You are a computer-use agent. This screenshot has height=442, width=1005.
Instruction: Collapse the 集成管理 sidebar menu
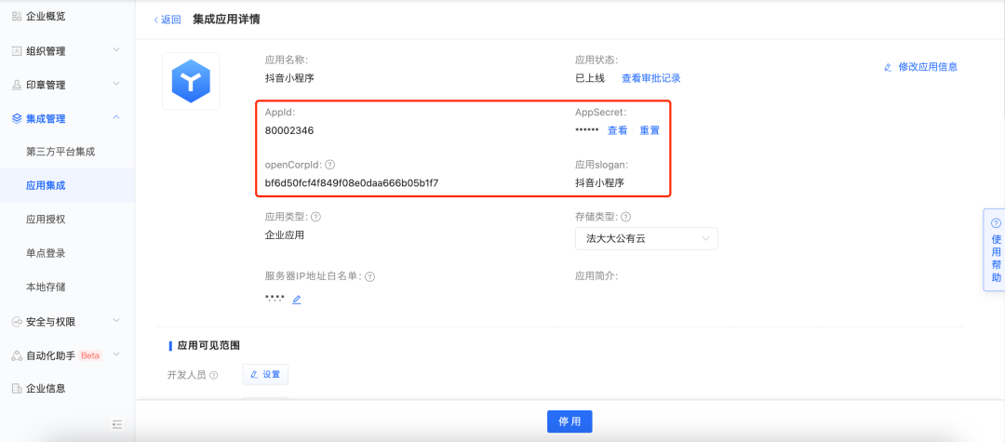pos(67,118)
